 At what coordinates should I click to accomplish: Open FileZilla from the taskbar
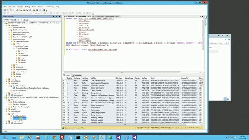coord(62,137)
